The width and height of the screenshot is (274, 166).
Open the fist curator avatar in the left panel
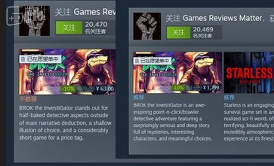34,21
